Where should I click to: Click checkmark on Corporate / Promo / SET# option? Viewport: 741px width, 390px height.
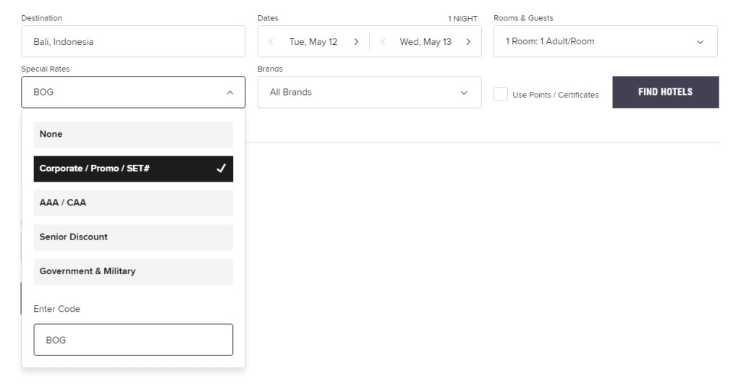221,169
